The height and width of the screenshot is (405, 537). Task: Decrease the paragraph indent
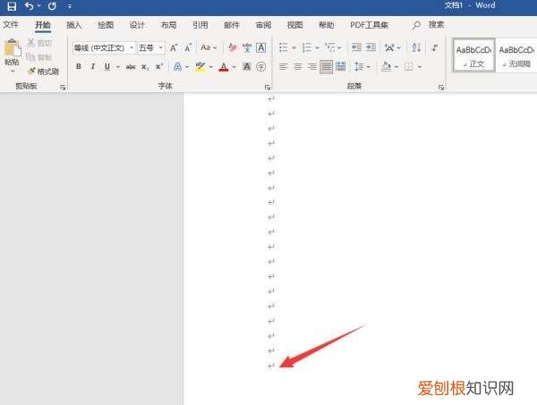coord(356,47)
